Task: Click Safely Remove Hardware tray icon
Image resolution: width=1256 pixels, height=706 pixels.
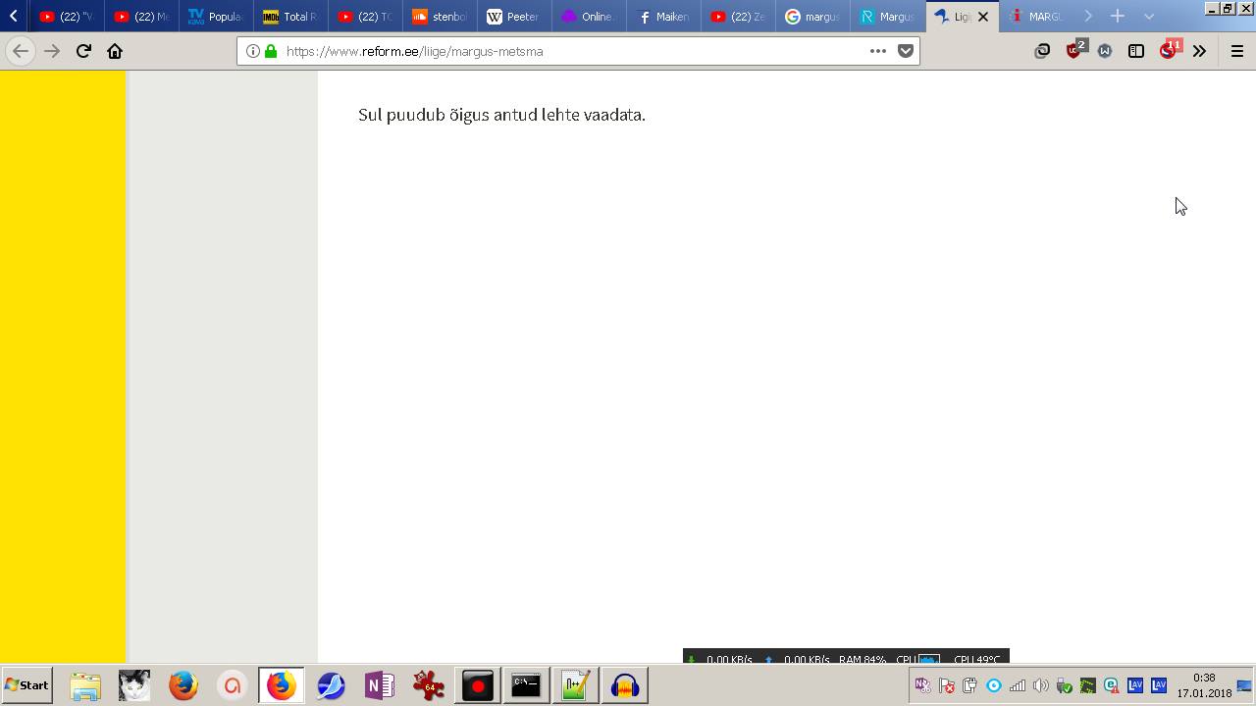Action: (x=1065, y=685)
